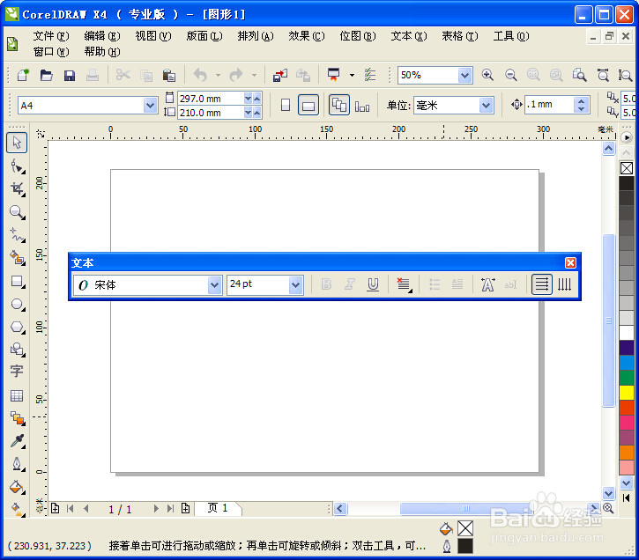
Task: Select the Freehand drawing tool
Action: (17, 235)
